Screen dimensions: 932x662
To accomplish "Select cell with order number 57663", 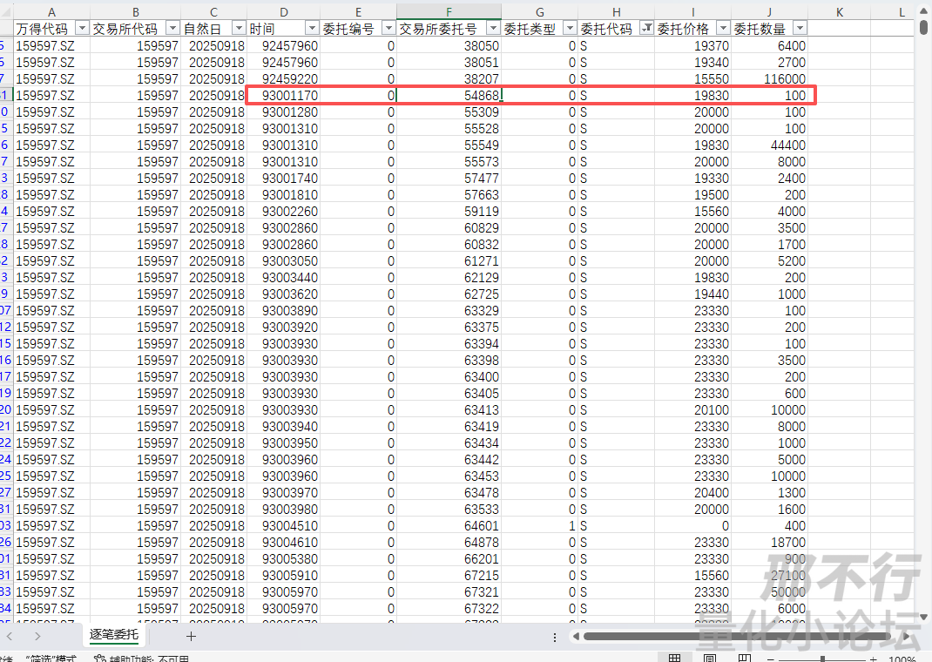I will point(449,195).
